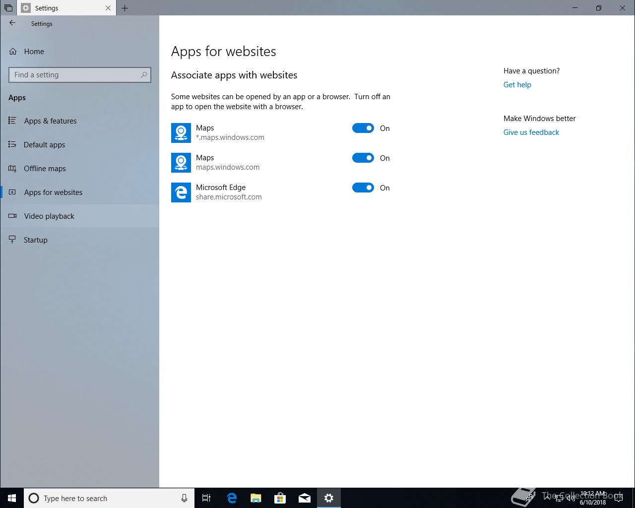Click the volume speaker tray icon
635x508 pixels.
pos(571,498)
